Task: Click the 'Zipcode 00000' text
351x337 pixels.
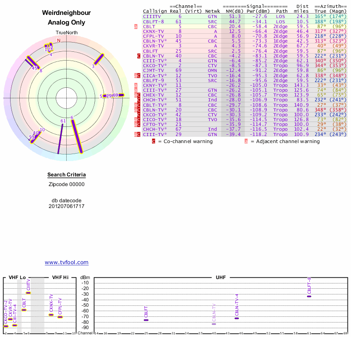Action: tap(67, 184)
